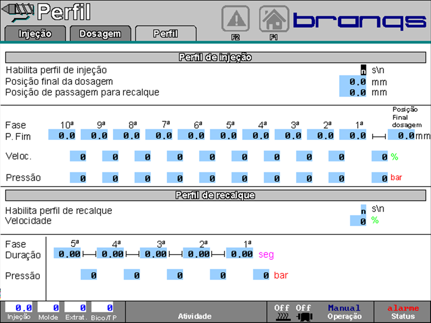Click the Manual Operação status field
Viewport: 431px width, 323px height.
[x=344, y=311]
